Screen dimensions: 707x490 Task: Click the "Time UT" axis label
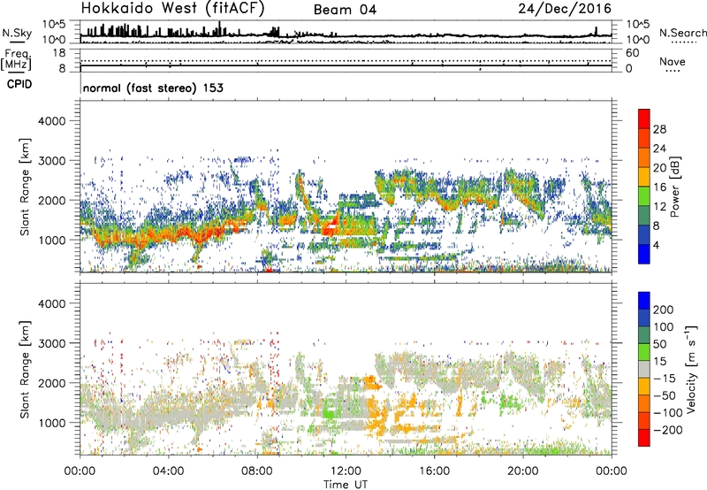[346, 484]
